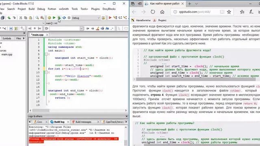Screen dimensions: 260x146
Task: Open the Build menu
Action: (x=32, y=9)
